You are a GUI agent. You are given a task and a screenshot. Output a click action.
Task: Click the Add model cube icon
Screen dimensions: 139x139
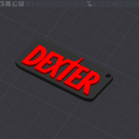pos(2,4)
